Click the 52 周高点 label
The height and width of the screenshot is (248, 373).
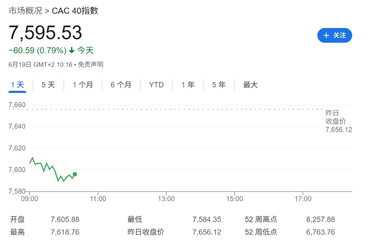pyautogui.click(x=261, y=219)
